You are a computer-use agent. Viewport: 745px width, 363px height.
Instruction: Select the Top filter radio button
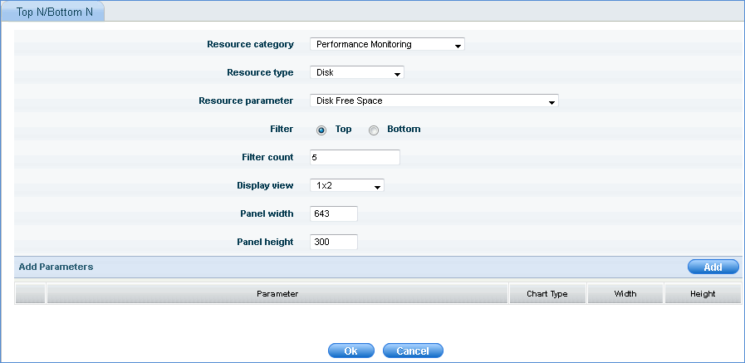321,130
